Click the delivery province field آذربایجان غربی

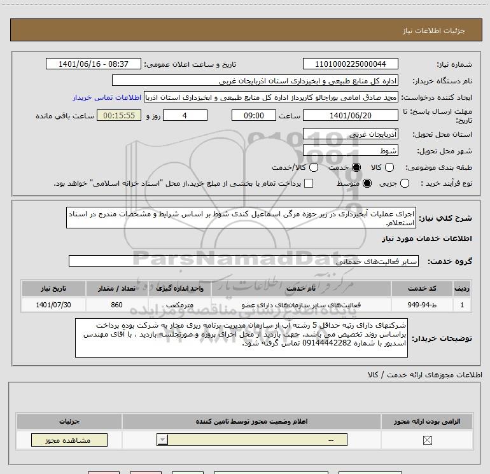click(350, 134)
